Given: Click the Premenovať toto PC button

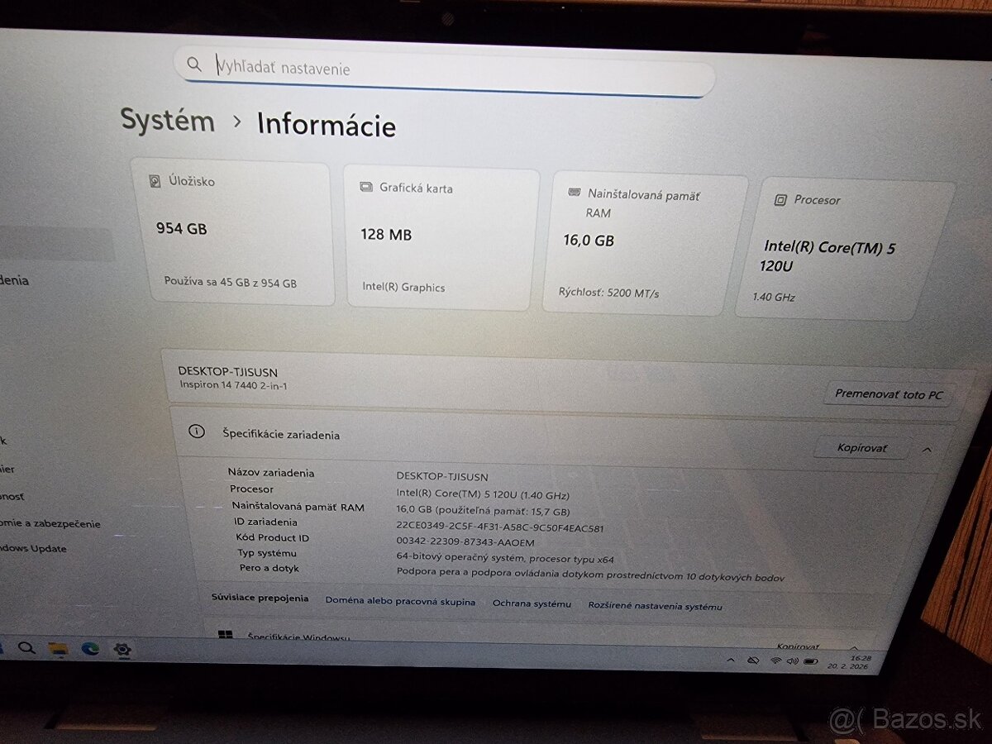Looking at the screenshot, I should (888, 394).
